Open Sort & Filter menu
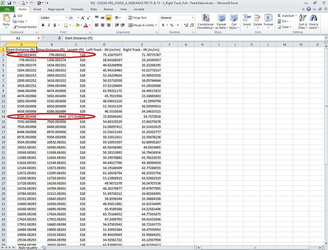The width and height of the screenshot is (328, 250). 303,22
